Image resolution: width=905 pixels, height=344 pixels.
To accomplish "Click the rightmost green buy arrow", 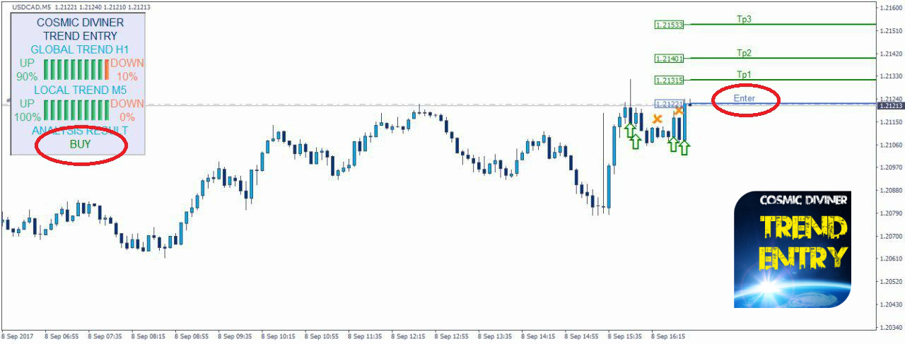I will (684, 148).
